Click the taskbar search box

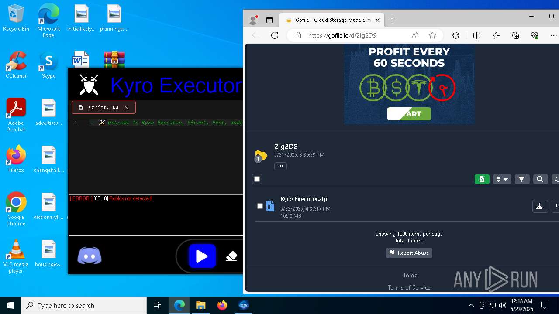pos(84,305)
